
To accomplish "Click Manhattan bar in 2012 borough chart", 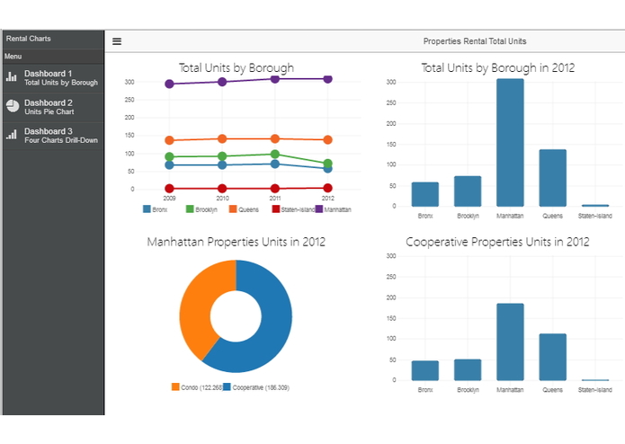I will (x=510, y=143).
